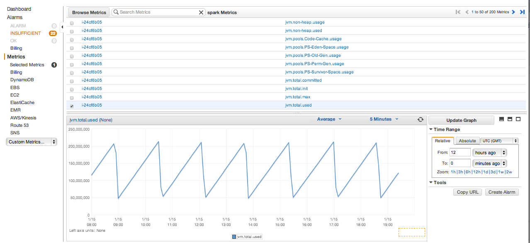Check the jvm.pools.PS-Old-Gen.usage checkbox

[72, 56]
